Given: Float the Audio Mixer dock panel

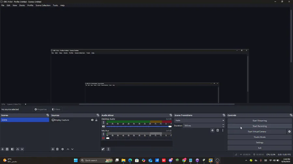Looking at the screenshot, I should (x=171, y=115).
